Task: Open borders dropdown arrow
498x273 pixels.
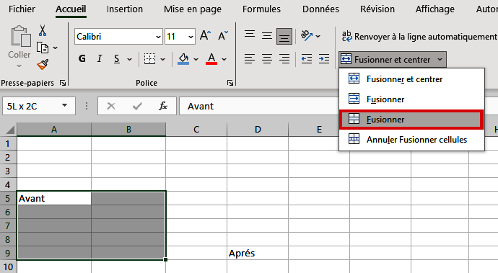Action: coord(162,59)
